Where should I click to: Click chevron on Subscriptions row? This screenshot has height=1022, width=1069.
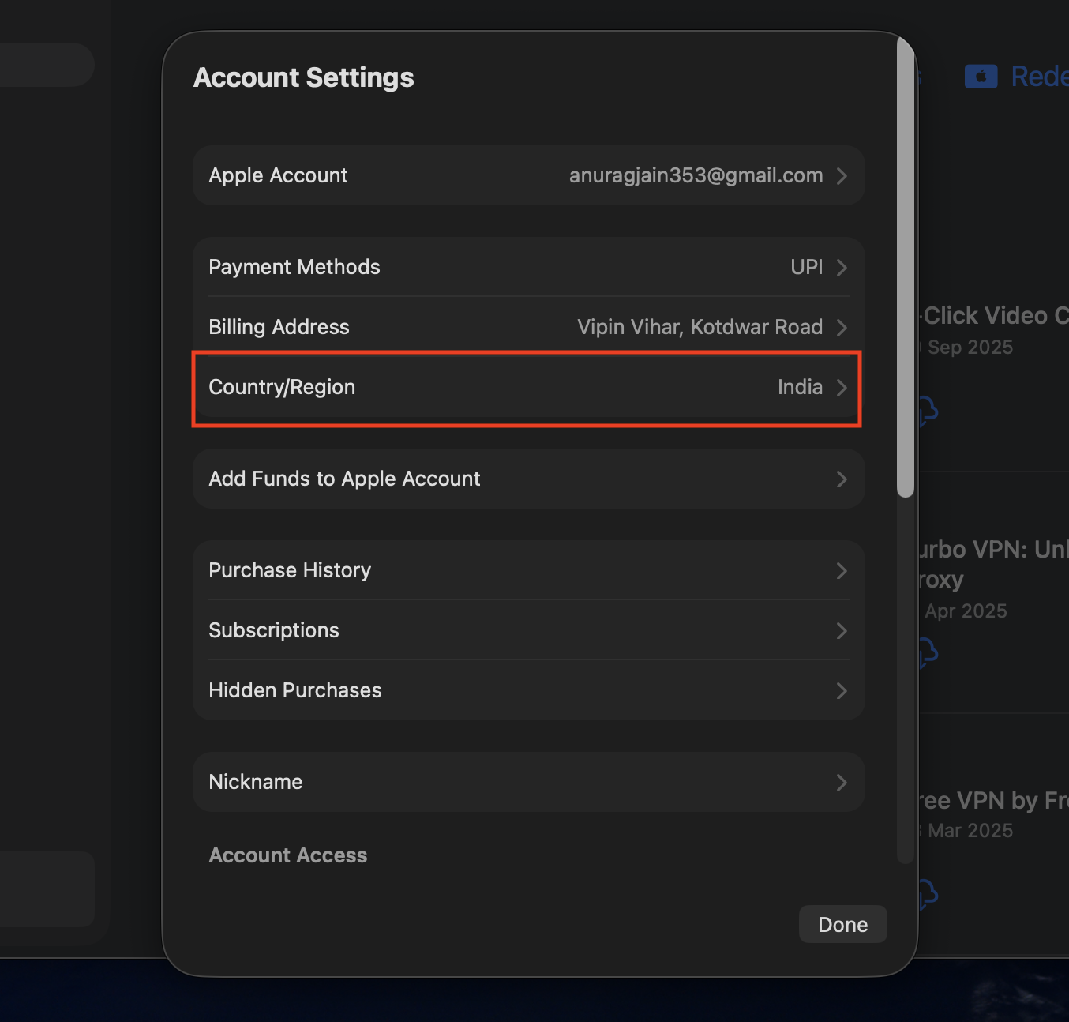[x=842, y=631]
